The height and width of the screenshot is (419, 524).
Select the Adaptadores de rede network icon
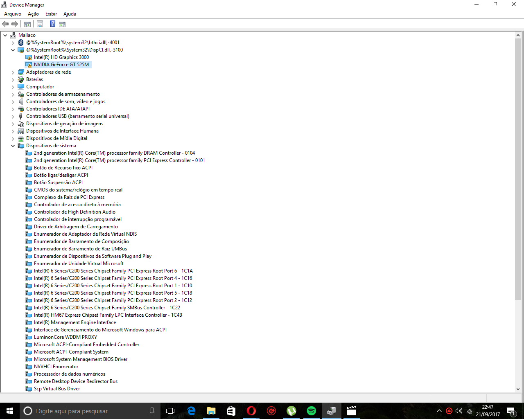click(21, 72)
